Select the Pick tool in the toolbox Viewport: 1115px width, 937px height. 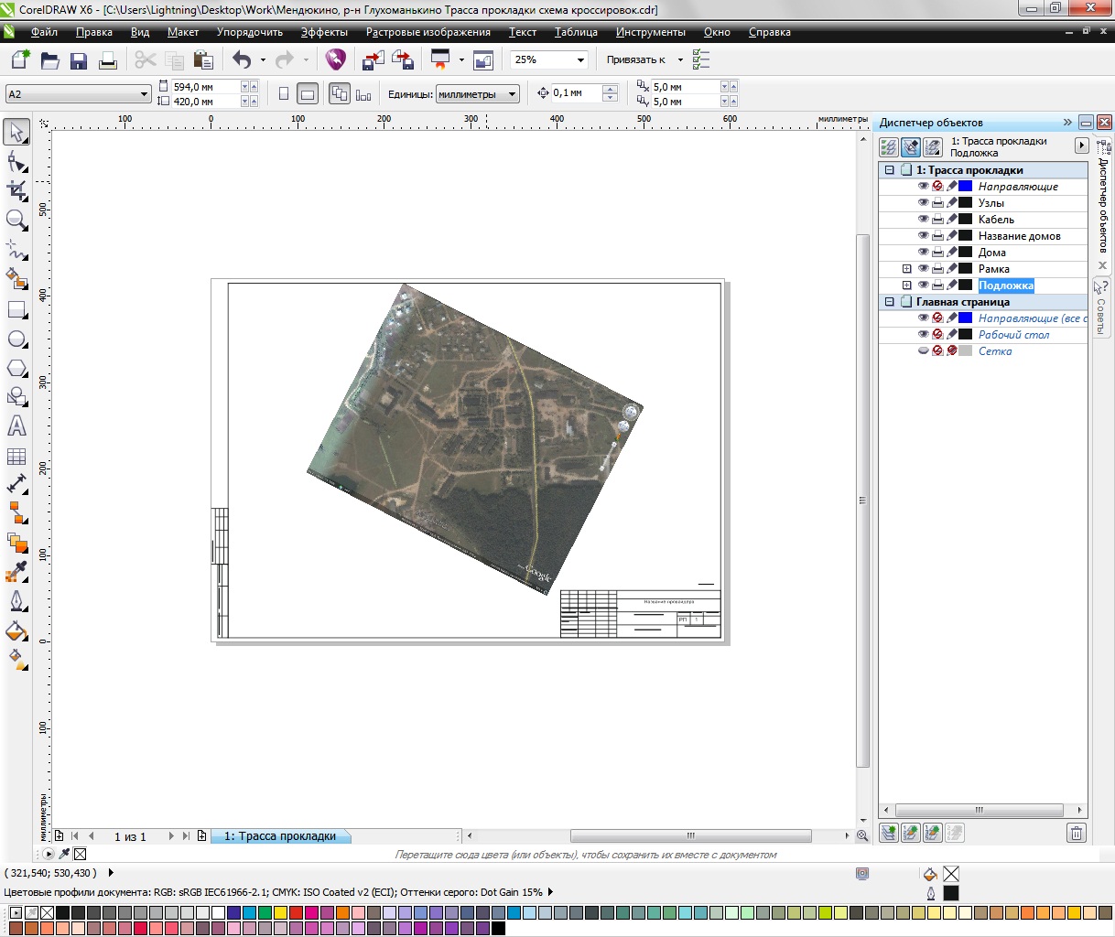tap(17, 133)
